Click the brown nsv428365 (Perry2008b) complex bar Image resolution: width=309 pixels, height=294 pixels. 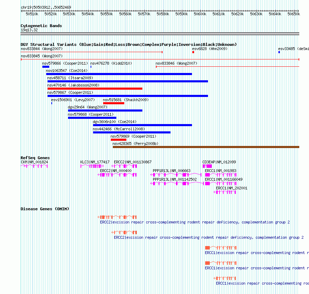[x=206, y=147]
